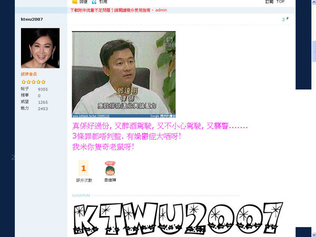Click the 訂閱 subscribe link
The width and height of the screenshot is (316, 237).
[269, 2]
